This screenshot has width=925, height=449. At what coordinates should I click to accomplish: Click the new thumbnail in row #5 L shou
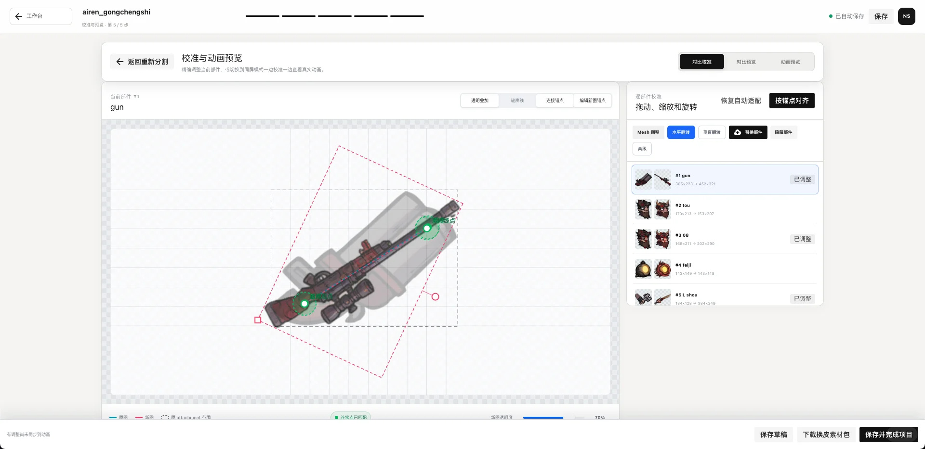point(662,297)
